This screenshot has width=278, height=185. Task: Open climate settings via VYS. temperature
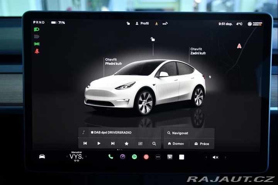(76, 156)
